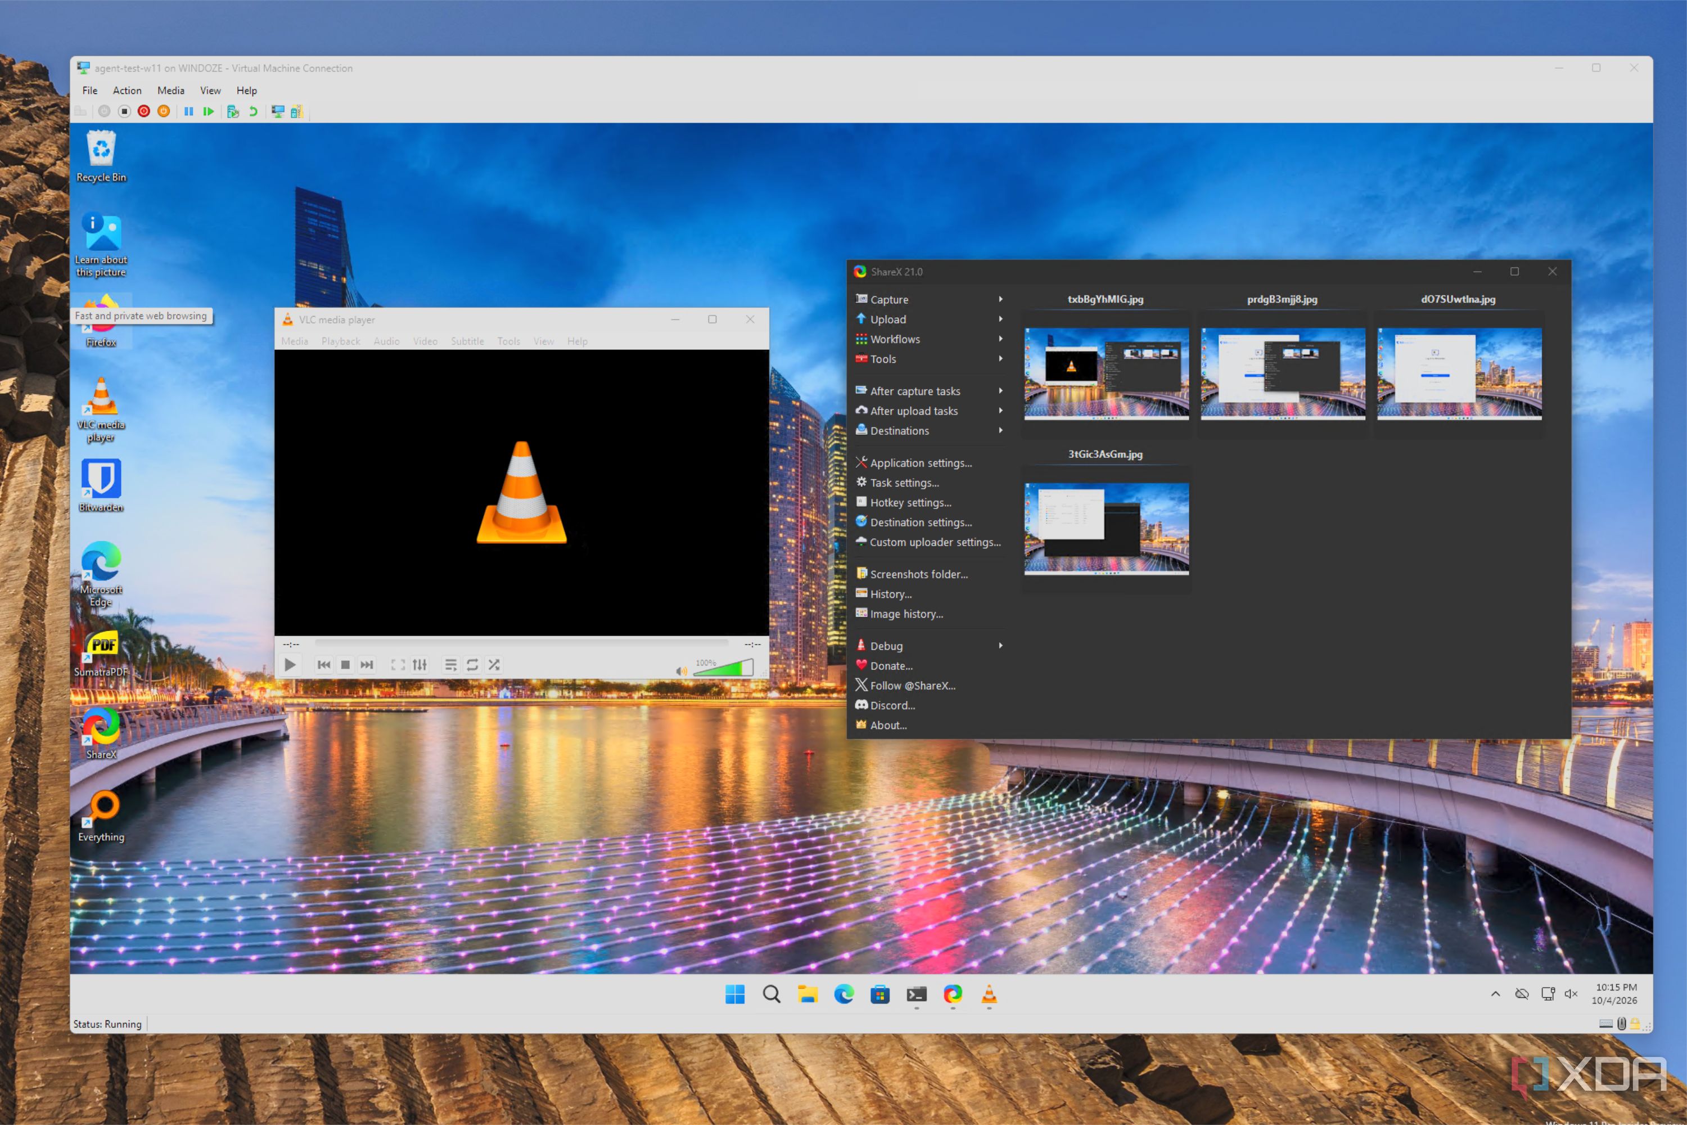Screen dimensions: 1687x1125
Task: Open the Recycle Bin desktop icon
Action: click(x=101, y=156)
